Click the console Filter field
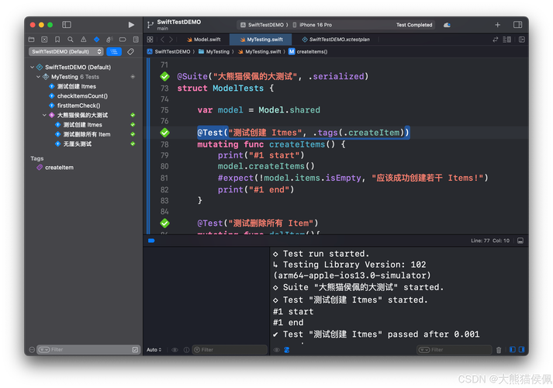Viewport: 553px width, 388px height. click(x=455, y=350)
